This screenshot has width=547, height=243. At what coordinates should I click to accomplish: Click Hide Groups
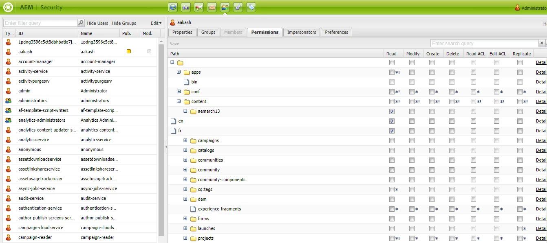pos(124,23)
